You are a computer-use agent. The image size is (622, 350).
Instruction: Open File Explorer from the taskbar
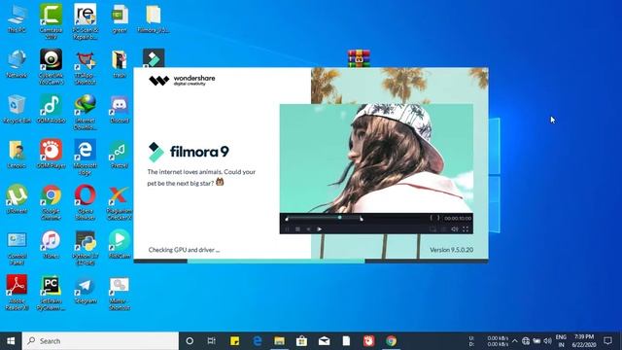[x=279, y=341]
